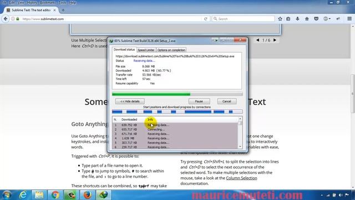Image resolution: width=355 pixels, height=200 pixels.
Task: Open the Tools menu
Action: [x=63, y=3]
